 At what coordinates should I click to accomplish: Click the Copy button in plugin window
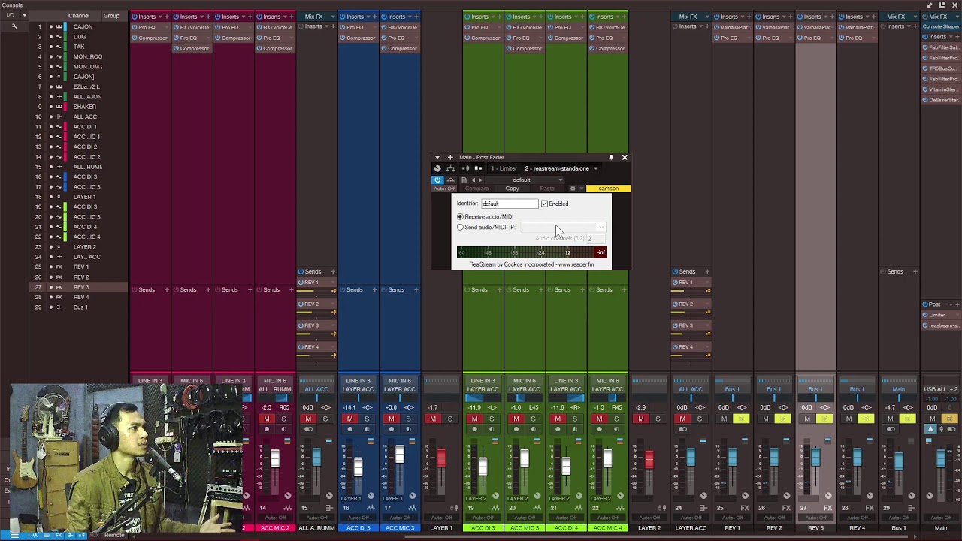(512, 189)
